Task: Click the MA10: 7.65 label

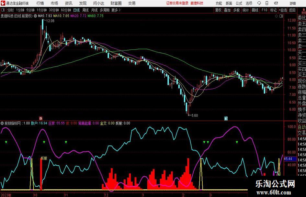Action: [61, 16]
